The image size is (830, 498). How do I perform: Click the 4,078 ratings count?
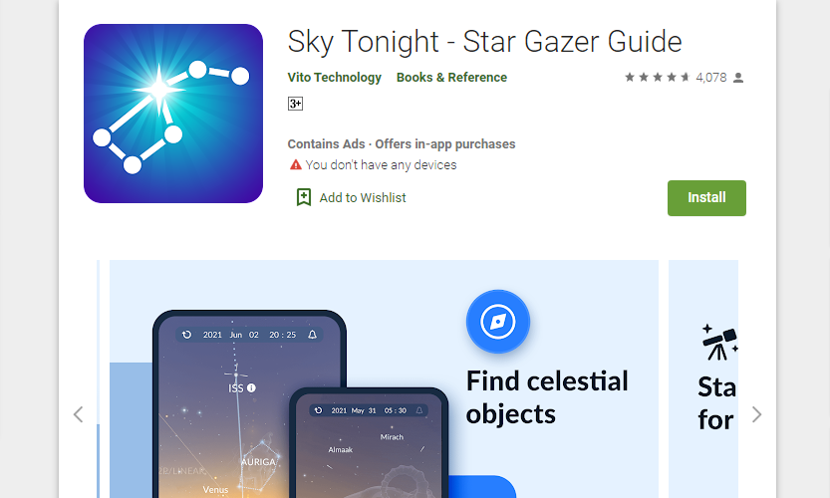(x=710, y=78)
